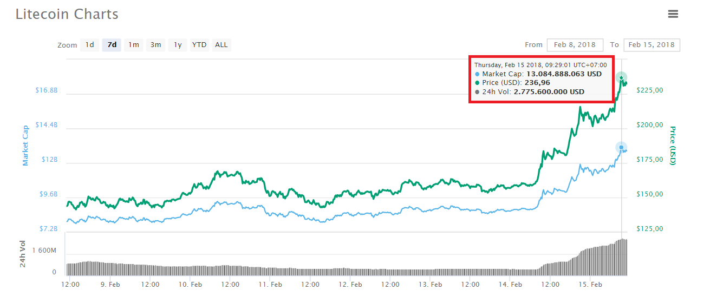Click the $200,00 price tick
710x303 pixels.
(x=649, y=125)
